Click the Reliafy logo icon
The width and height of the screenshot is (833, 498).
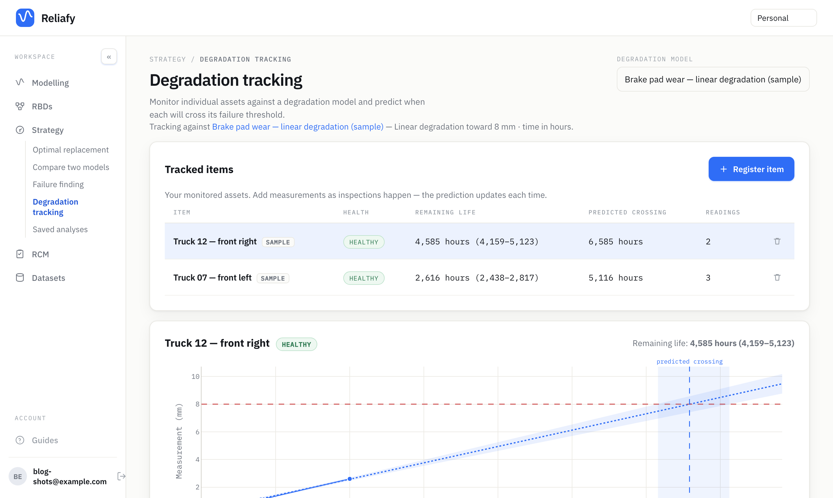coord(25,18)
